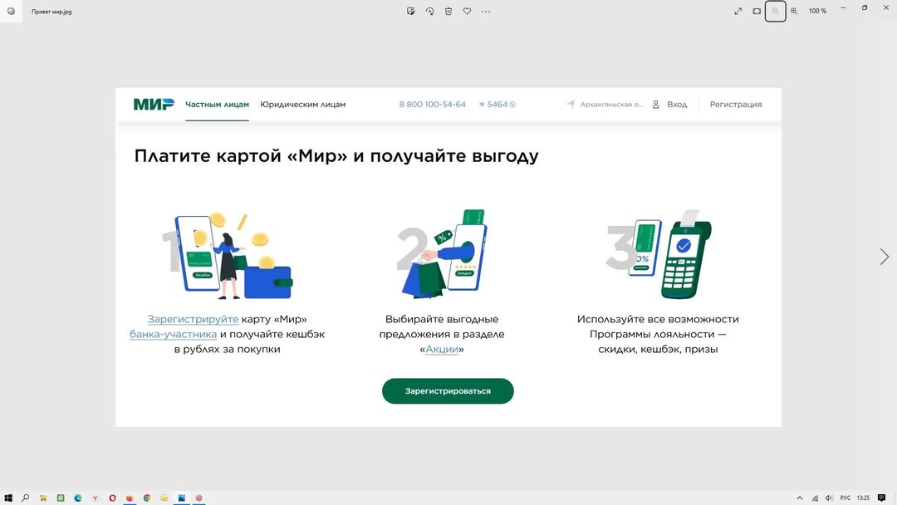Open the See more ellipsis menu
This screenshot has width=897, height=505.
(x=487, y=11)
